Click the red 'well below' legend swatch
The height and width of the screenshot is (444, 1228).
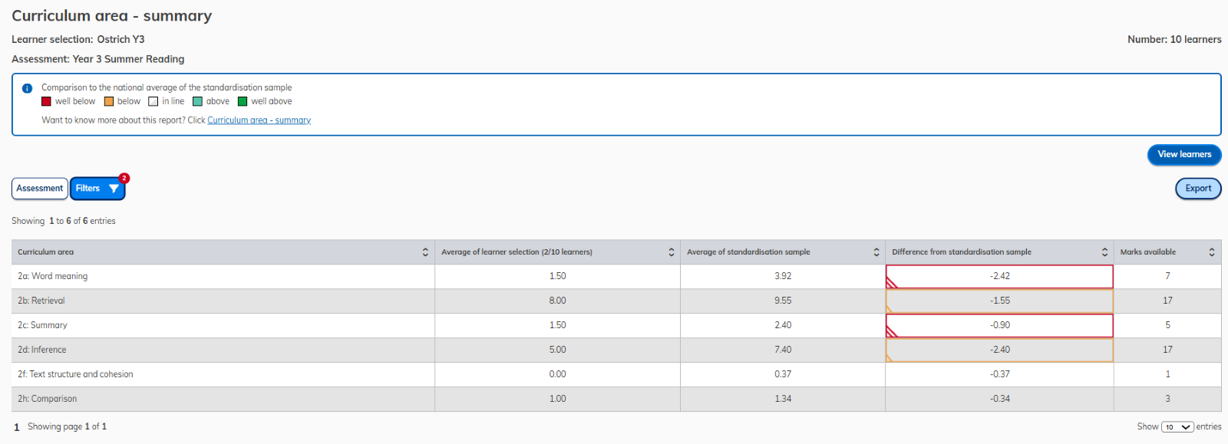47,101
